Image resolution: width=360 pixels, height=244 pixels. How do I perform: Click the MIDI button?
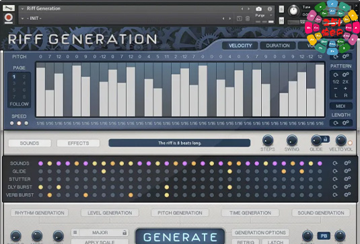[x=340, y=106]
